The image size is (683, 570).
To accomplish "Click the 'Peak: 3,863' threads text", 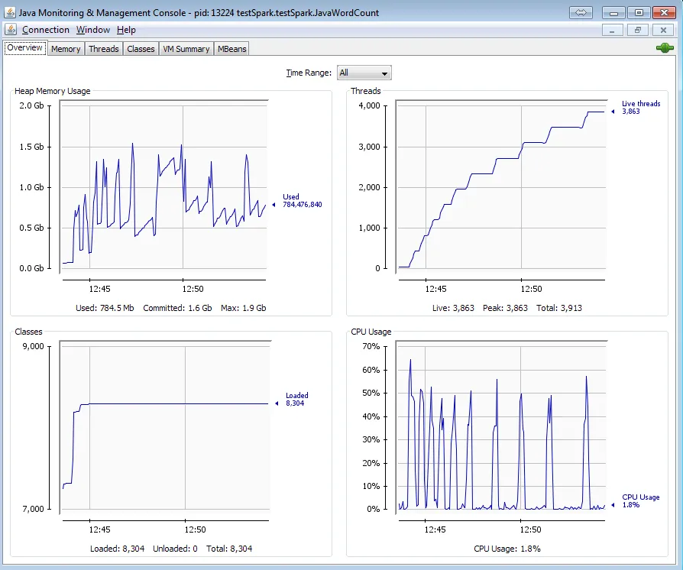I will click(505, 308).
